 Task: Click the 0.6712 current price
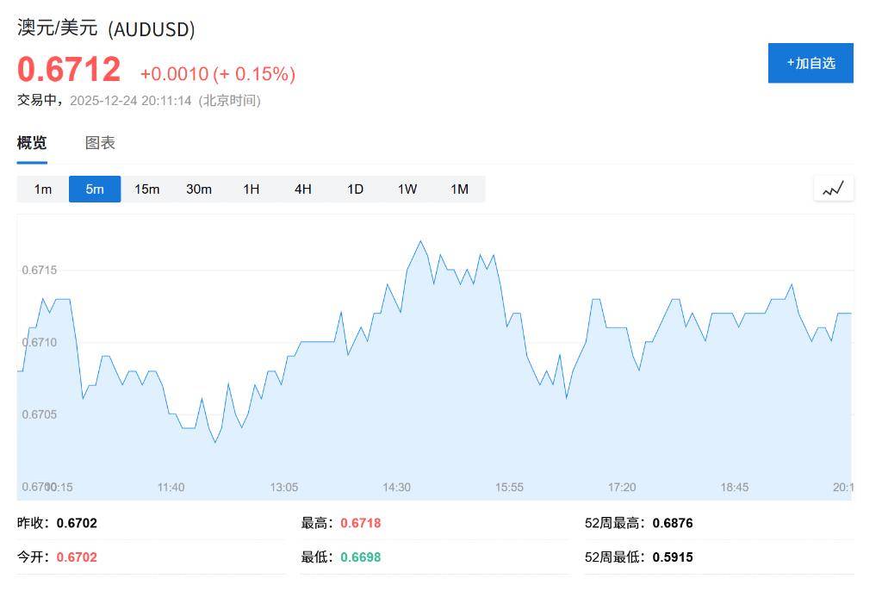[69, 70]
